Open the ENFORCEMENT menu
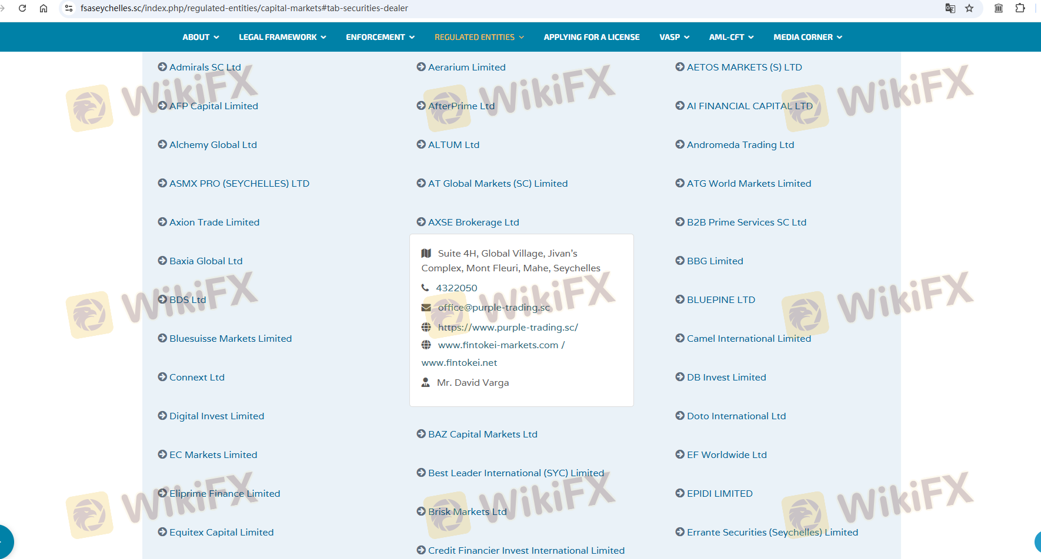The height and width of the screenshot is (559, 1041). [380, 37]
